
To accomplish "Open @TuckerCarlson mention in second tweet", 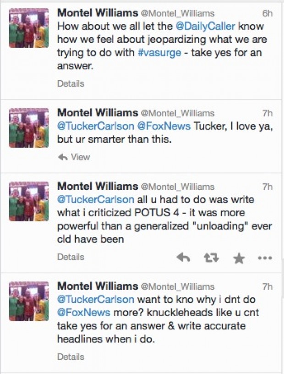I will coord(95,126).
